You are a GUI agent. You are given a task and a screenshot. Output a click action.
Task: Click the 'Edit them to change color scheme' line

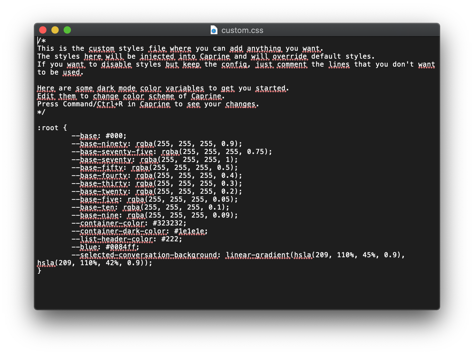point(131,96)
